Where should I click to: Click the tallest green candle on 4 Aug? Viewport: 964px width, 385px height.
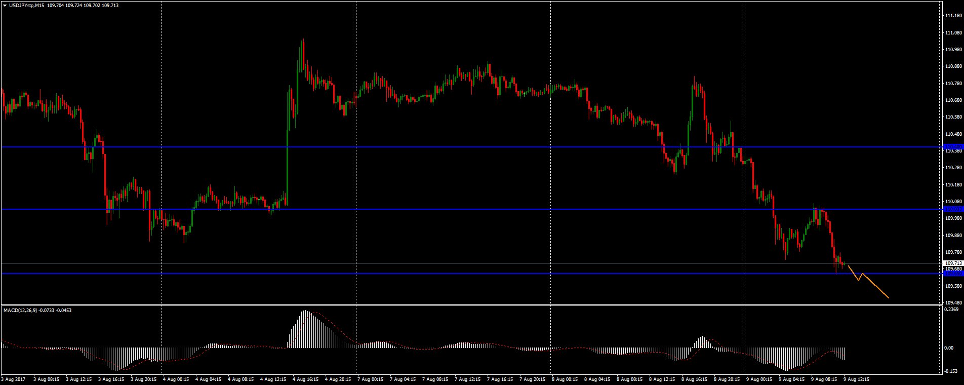[x=287, y=167]
